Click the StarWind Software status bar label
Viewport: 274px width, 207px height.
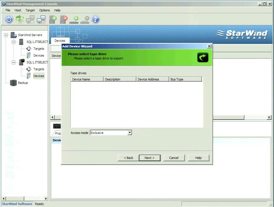tap(17, 204)
